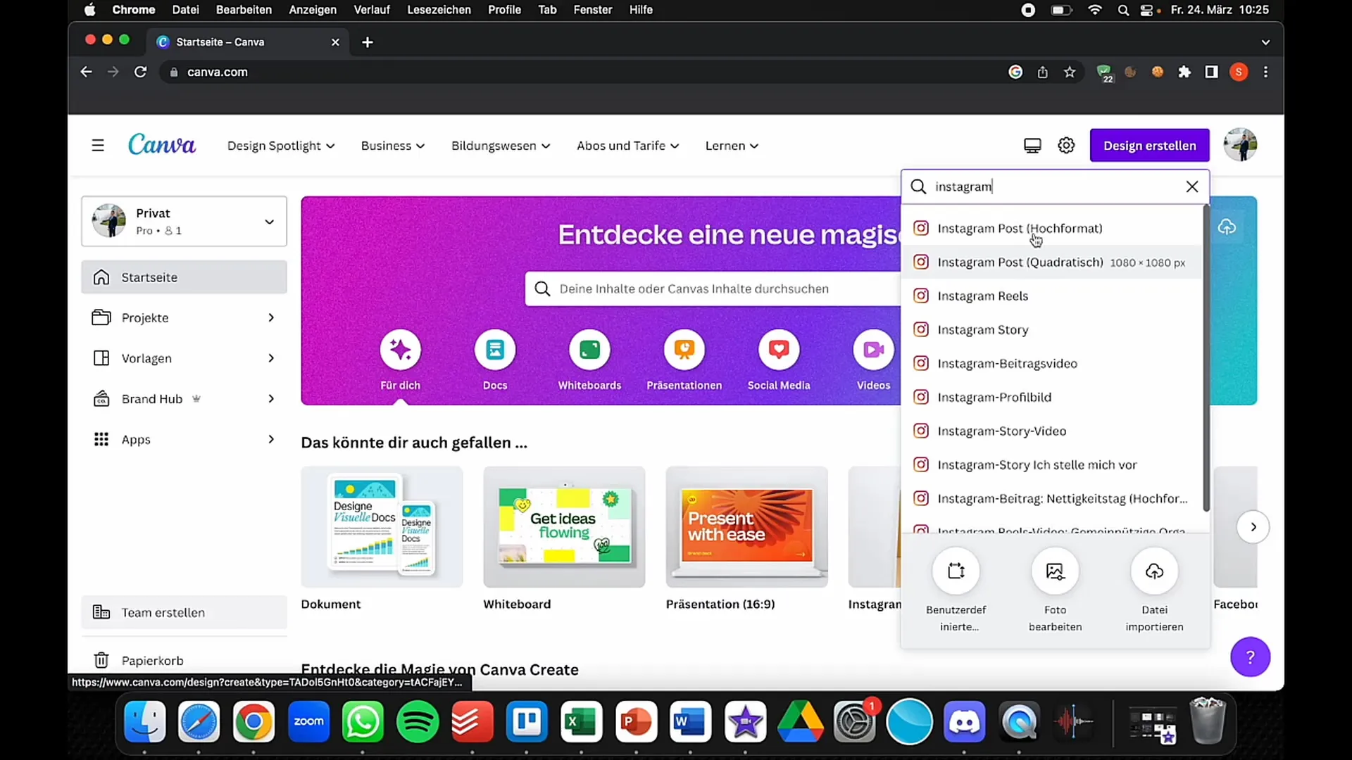The height and width of the screenshot is (760, 1352).
Task: Click the Foto bearbeiten icon
Action: point(1055,571)
